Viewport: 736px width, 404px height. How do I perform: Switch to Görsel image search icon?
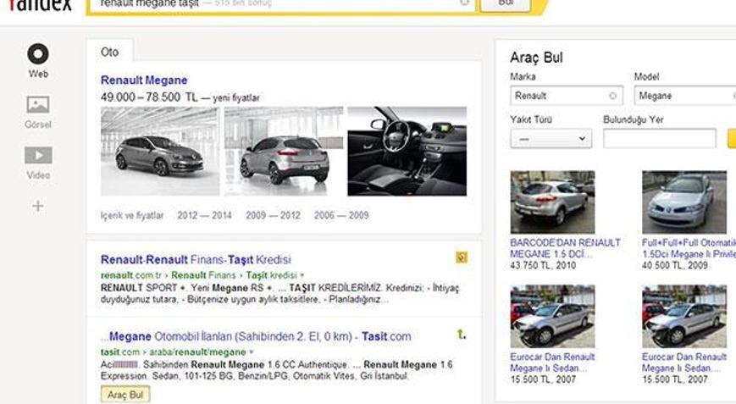pos(38,105)
